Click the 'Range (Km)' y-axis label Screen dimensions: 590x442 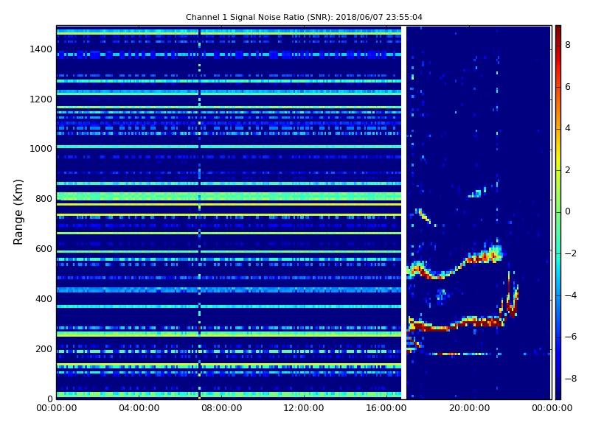[x=18, y=212]
